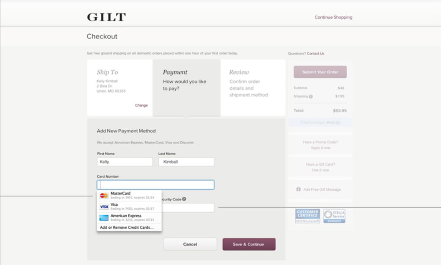Click the Save & Continue button
The width and height of the screenshot is (441, 265).
tap(249, 244)
